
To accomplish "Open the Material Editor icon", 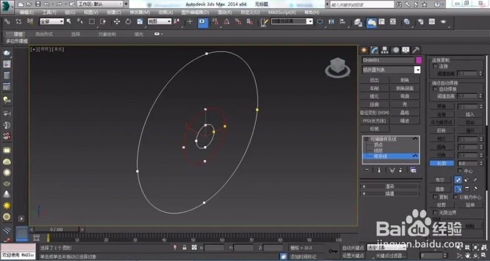I will coord(407,22).
